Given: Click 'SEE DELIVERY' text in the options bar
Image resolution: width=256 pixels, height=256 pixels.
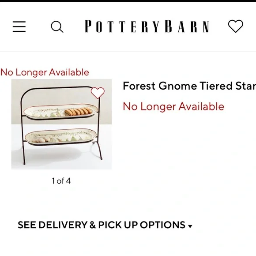Looking at the screenshot, I should click(x=52, y=225).
